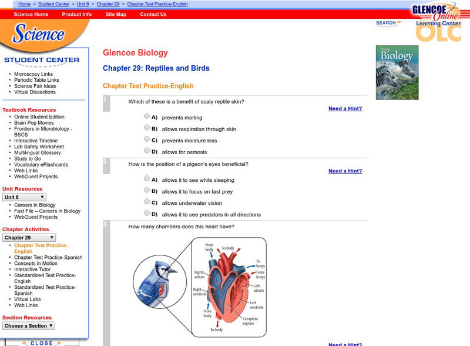
Task: Open Periodic Table Links
Action: (36, 80)
